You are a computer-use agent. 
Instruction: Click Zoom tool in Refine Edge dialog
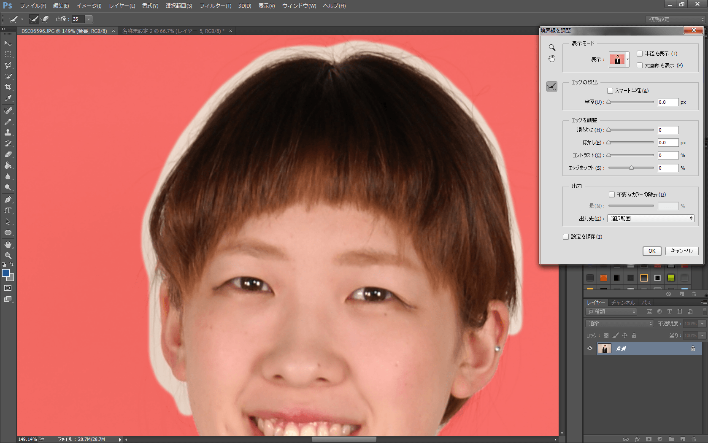(552, 47)
